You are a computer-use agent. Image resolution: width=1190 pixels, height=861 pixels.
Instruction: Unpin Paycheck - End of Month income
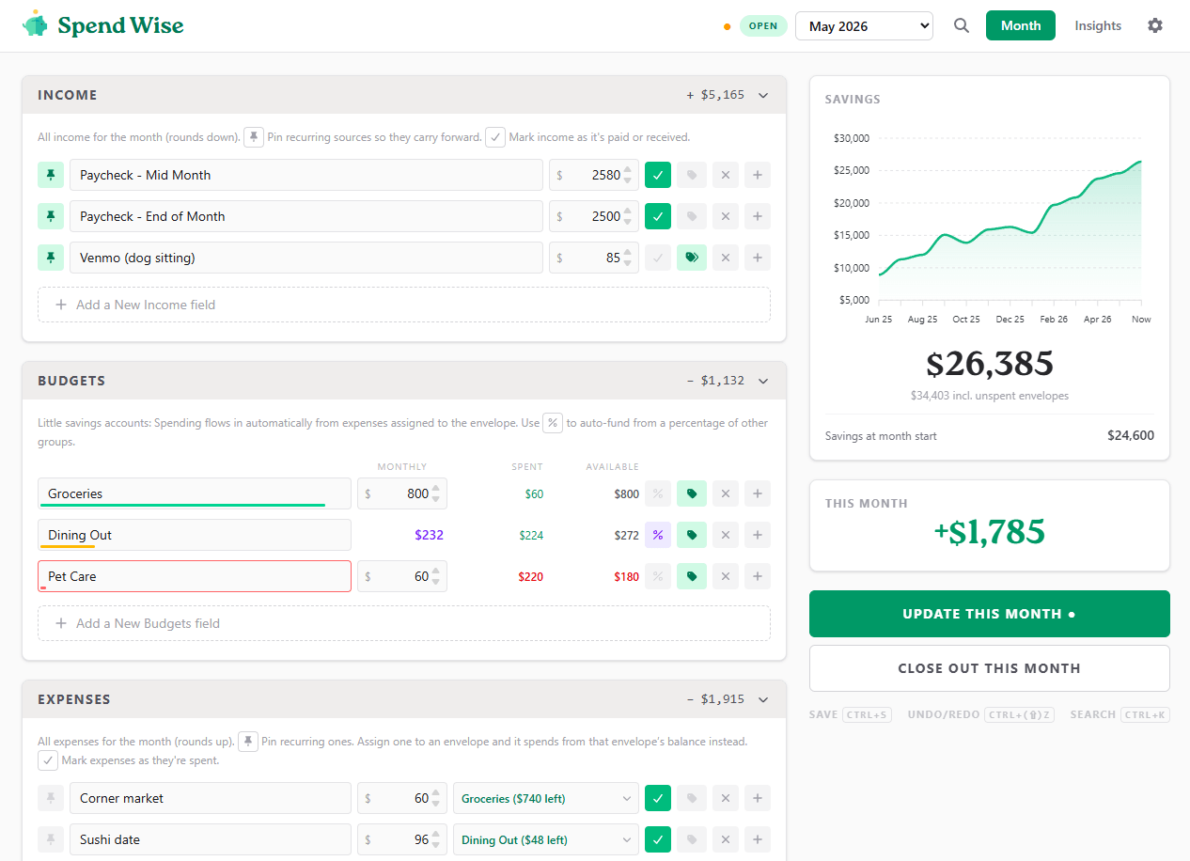click(x=51, y=216)
